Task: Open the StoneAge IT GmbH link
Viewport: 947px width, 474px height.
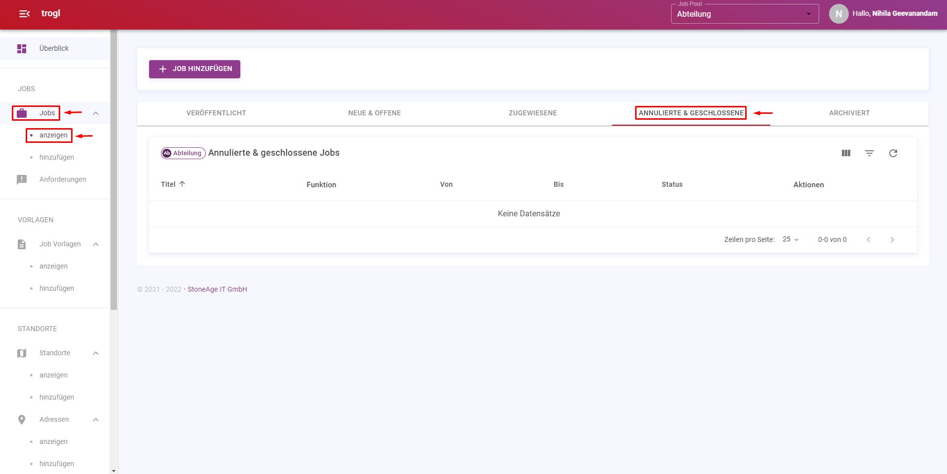Action: 217,289
